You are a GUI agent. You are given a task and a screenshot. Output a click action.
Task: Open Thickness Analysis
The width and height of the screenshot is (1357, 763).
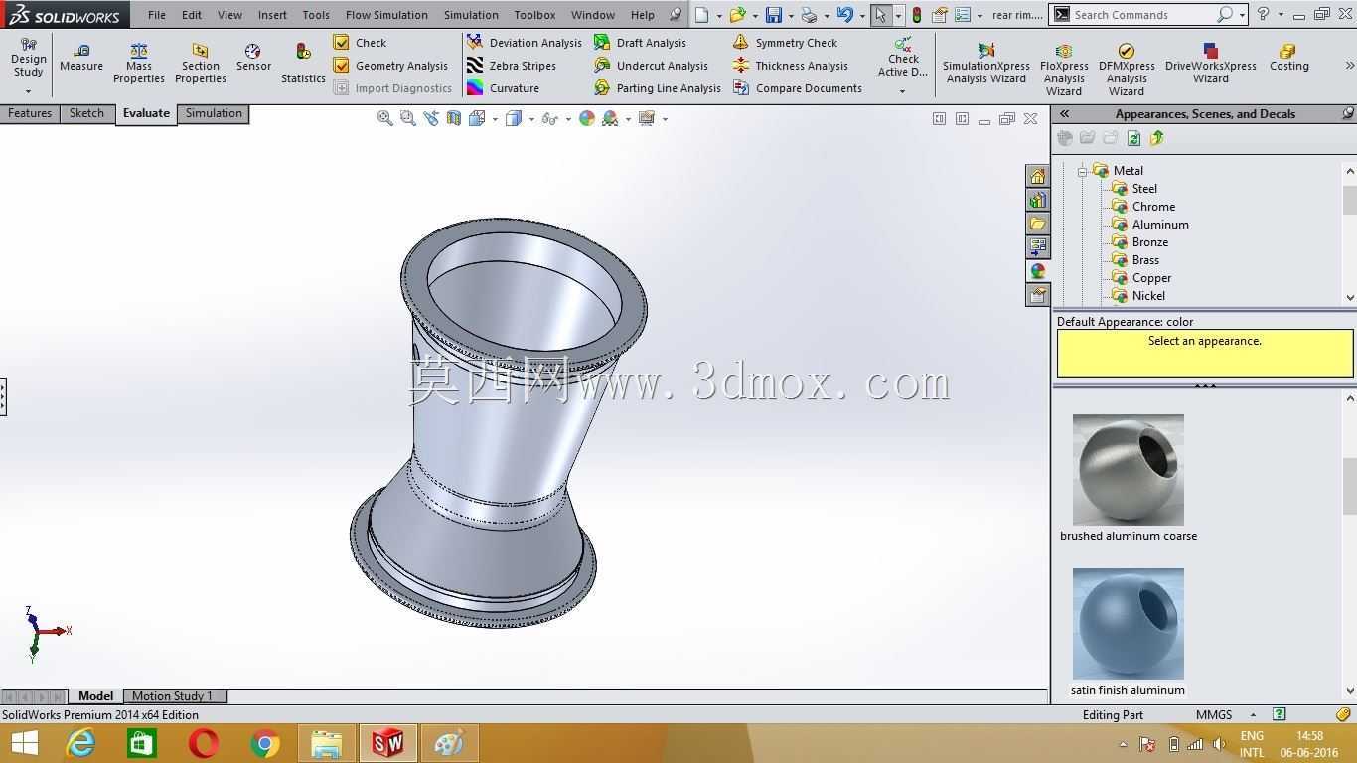point(791,66)
